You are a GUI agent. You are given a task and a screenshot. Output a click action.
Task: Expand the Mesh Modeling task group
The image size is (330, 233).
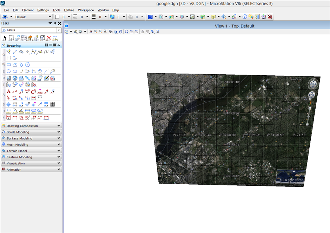(31, 145)
